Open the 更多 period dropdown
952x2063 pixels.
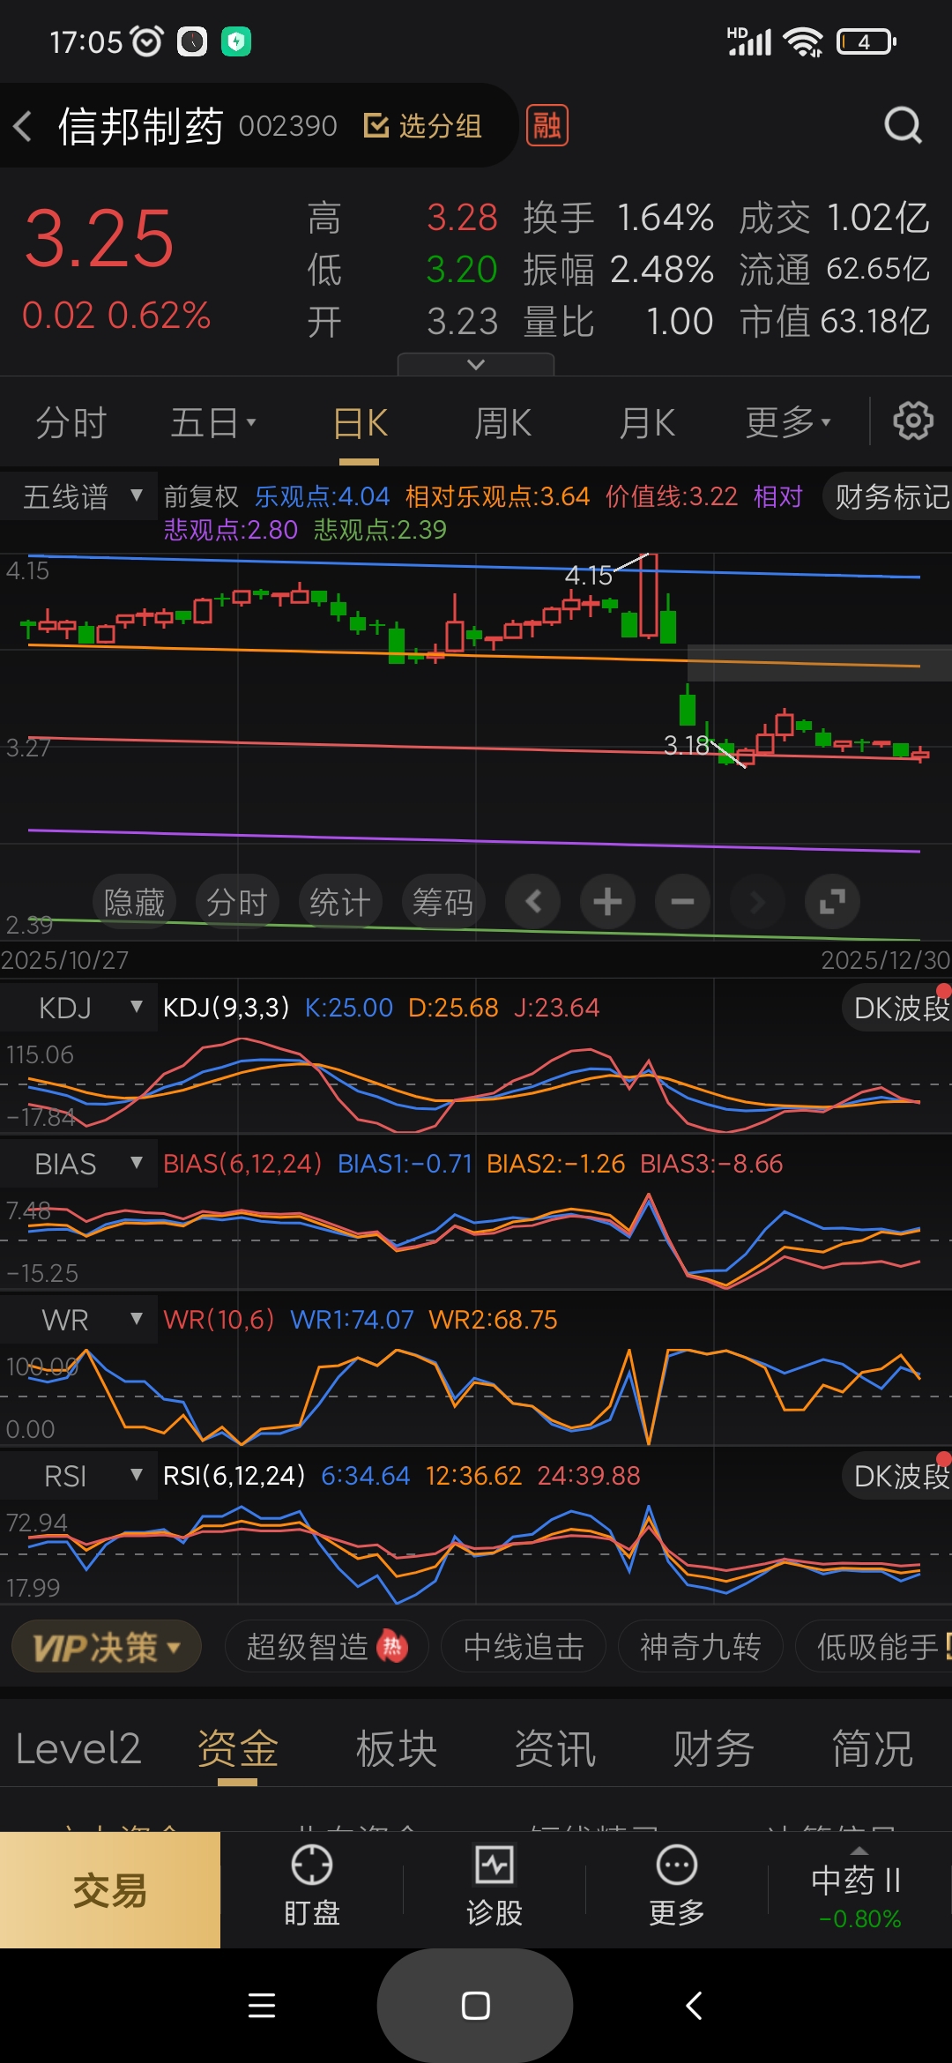[788, 422]
